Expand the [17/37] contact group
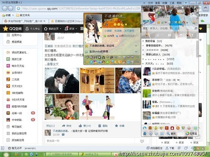Viewport: 210px width, 157px height. tap(158, 59)
